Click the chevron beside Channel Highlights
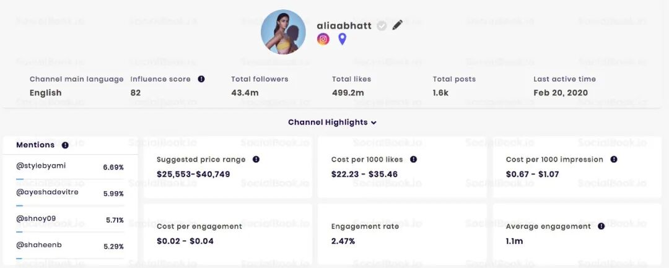Screen dimensions: 669x268 click(374, 123)
